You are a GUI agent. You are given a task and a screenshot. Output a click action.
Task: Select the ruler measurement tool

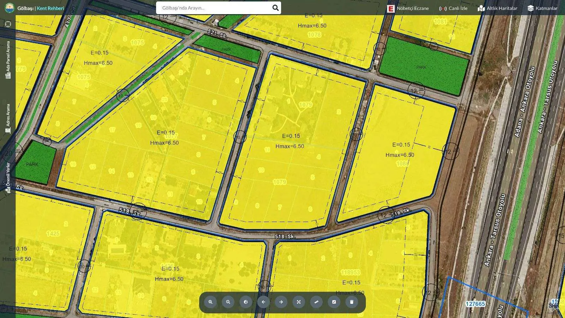point(316,302)
